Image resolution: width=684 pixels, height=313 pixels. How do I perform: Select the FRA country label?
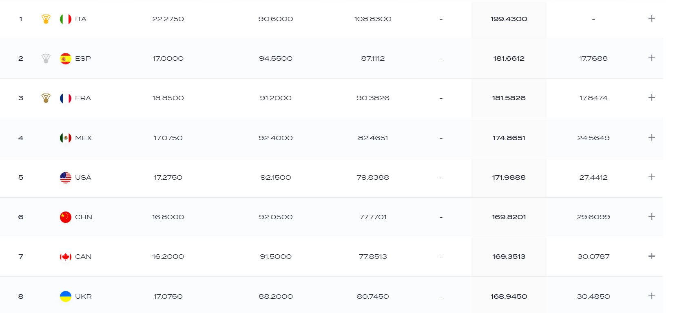pyautogui.click(x=83, y=98)
